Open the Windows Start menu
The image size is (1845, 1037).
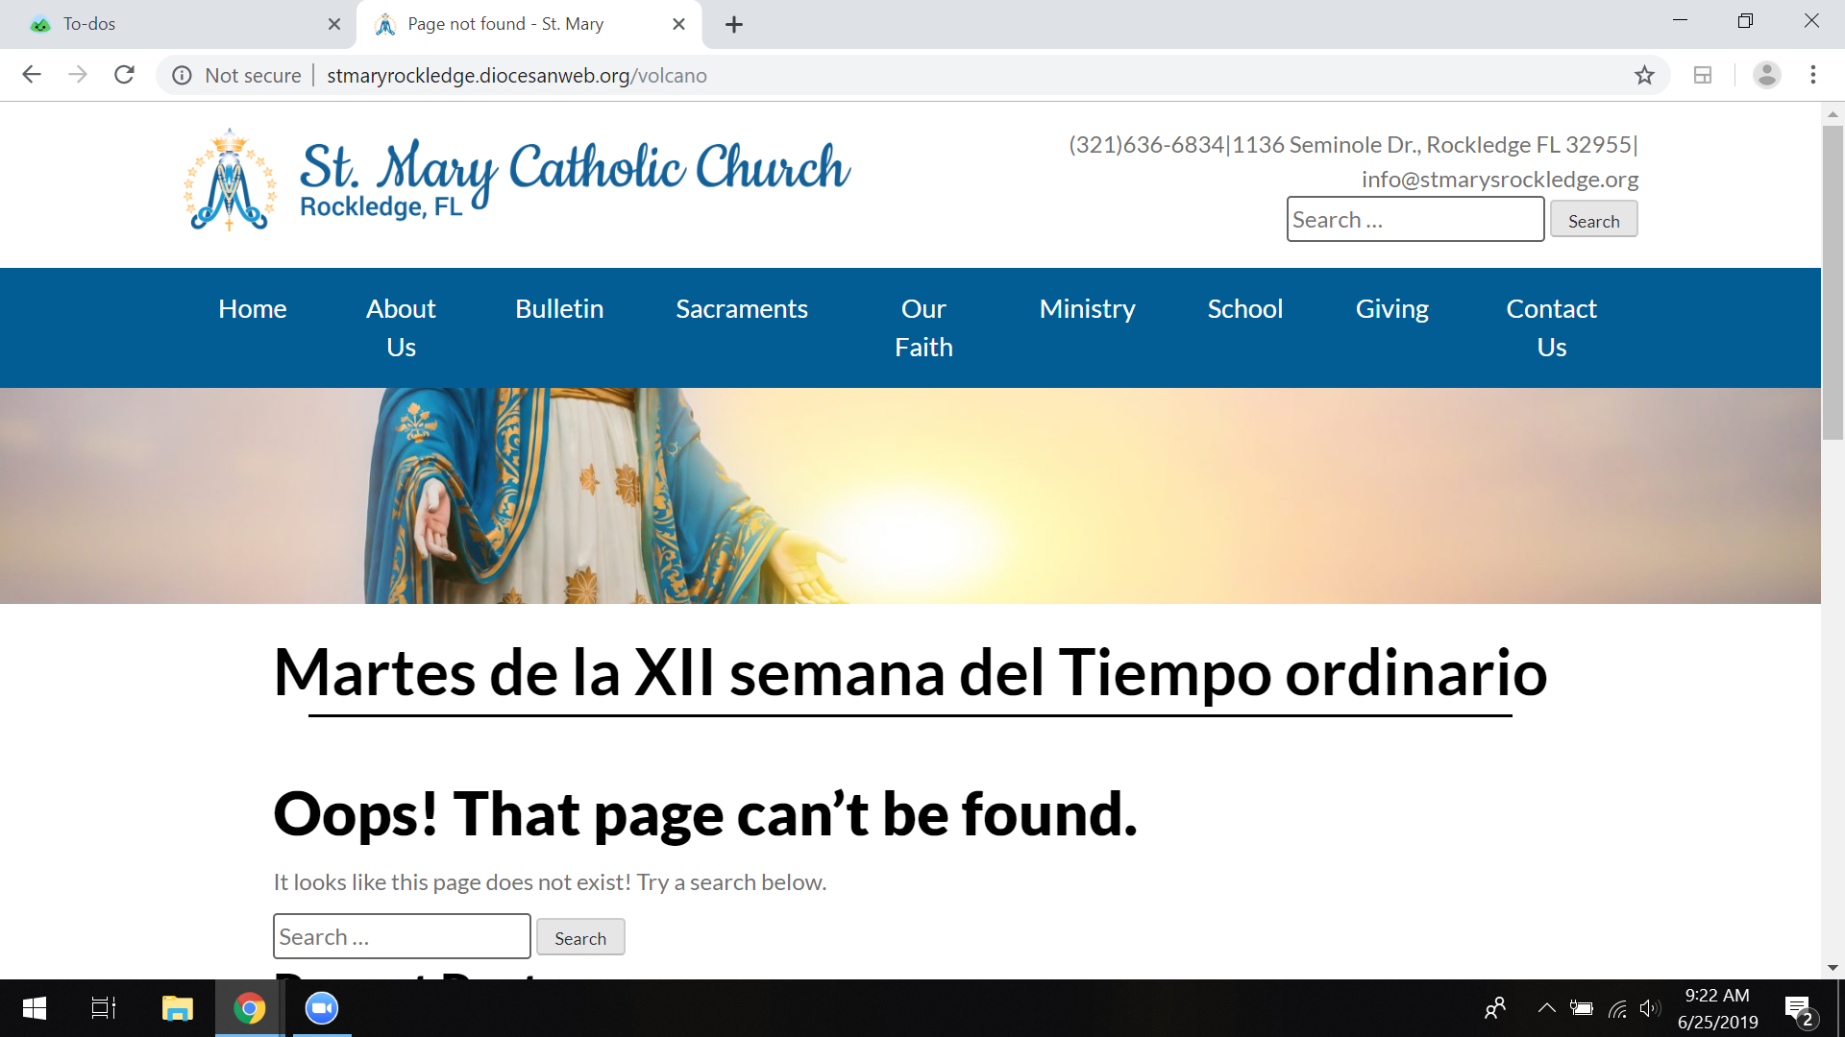tap(35, 1008)
